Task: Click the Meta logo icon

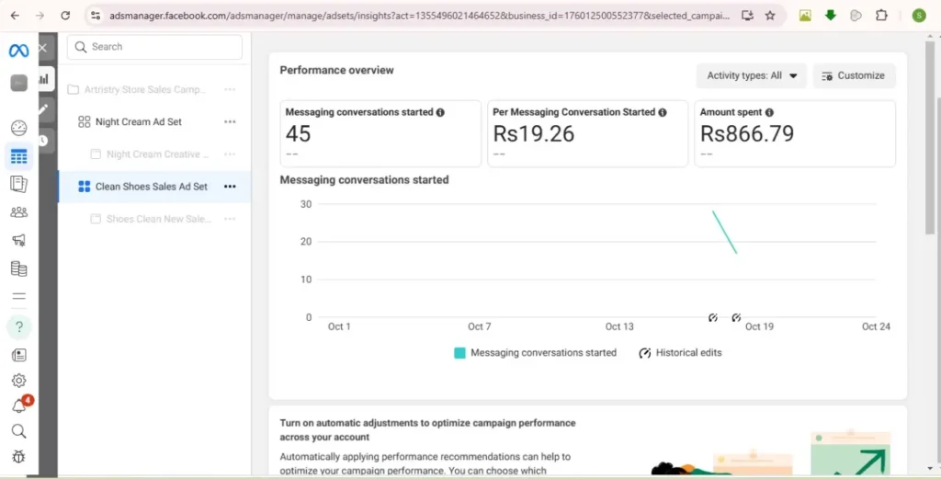Action: click(18, 51)
